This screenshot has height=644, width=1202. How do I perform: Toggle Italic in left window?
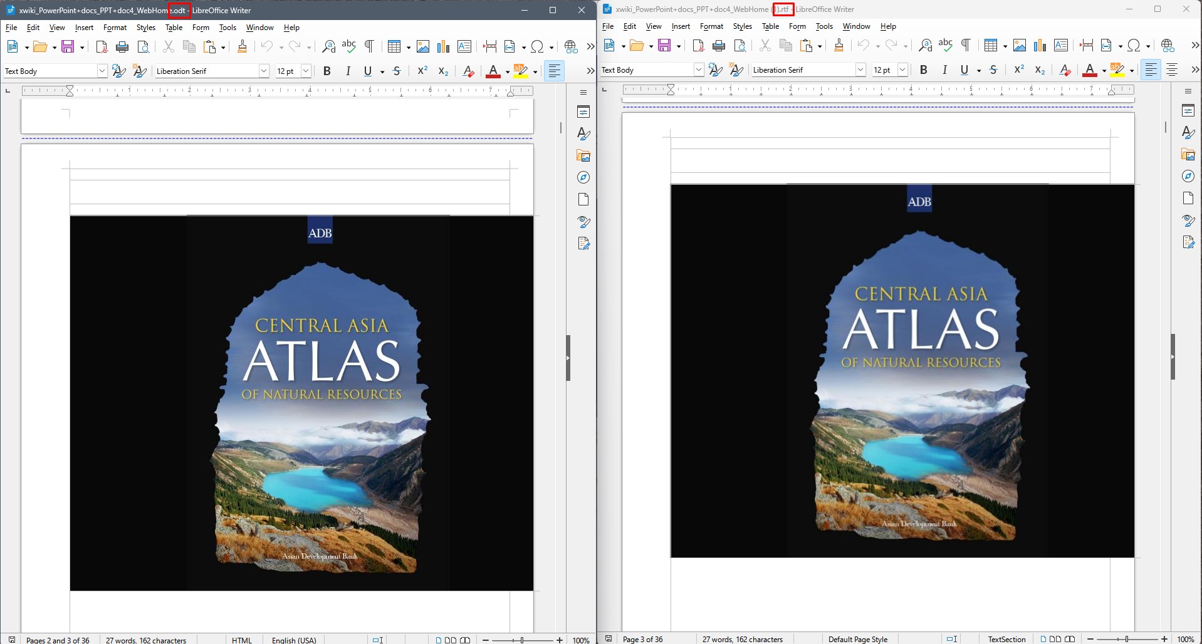348,71
